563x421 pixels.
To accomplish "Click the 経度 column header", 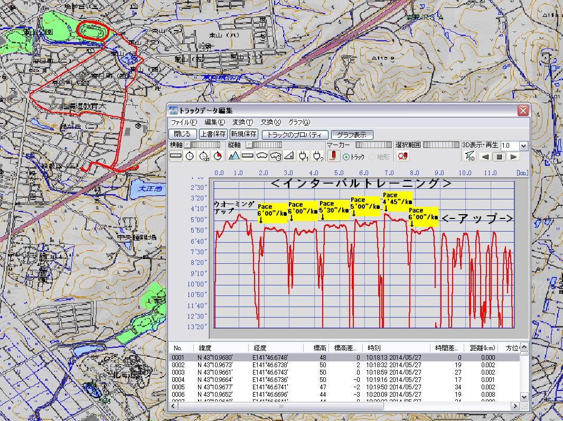I will [x=276, y=348].
